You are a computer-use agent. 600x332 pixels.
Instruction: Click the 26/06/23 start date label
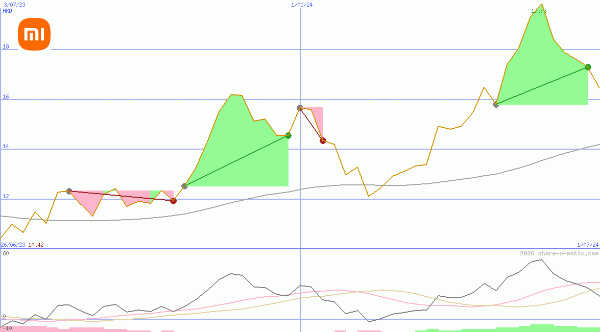pyautogui.click(x=13, y=245)
